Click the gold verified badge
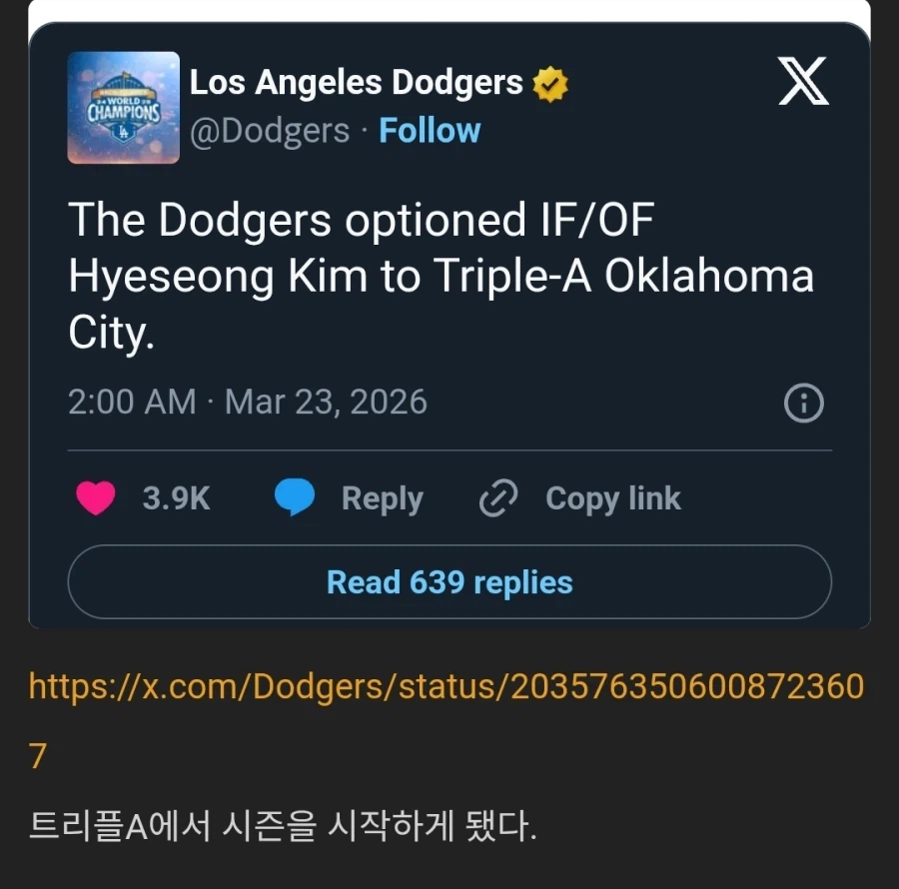 click(549, 83)
